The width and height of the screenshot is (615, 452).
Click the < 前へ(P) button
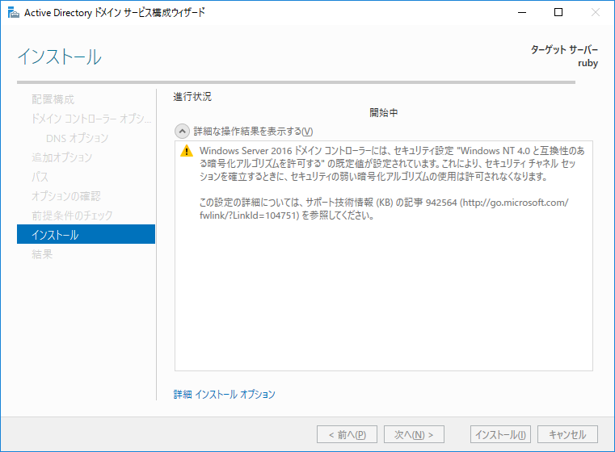pos(348,434)
